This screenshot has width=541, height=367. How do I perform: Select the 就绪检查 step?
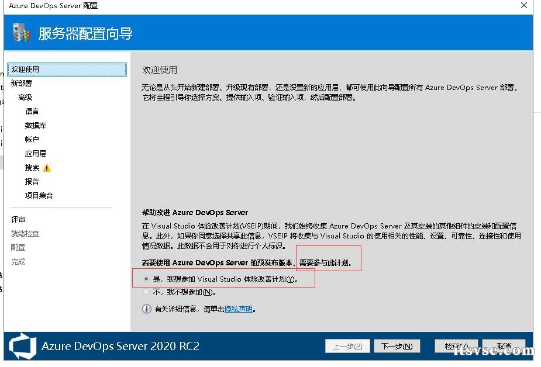click(x=25, y=233)
